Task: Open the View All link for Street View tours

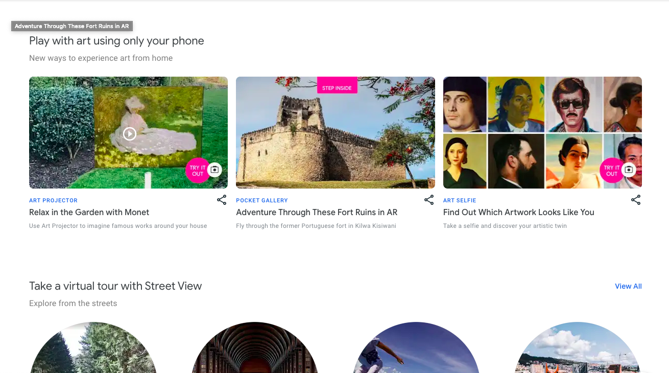Action: (628, 286)
